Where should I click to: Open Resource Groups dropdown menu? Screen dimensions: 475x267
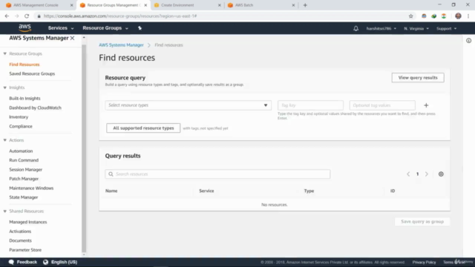pos(105,28)
